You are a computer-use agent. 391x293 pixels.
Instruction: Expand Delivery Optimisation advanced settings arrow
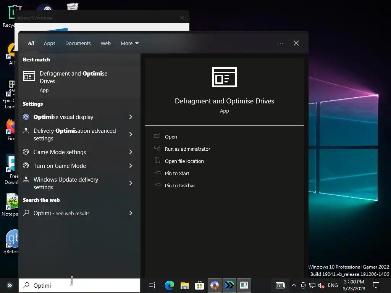[131, 134]
